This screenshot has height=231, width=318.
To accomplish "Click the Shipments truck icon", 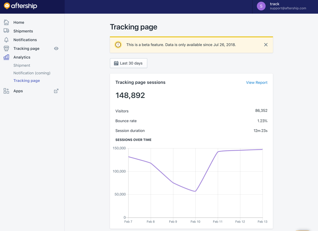I will pos(6,31).
